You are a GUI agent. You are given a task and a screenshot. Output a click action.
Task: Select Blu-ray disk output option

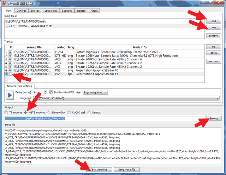48,112
